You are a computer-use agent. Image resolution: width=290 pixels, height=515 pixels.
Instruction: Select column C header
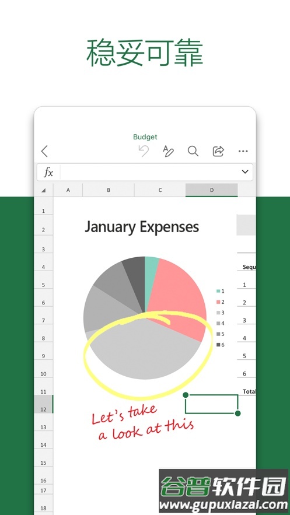point(160,190)
